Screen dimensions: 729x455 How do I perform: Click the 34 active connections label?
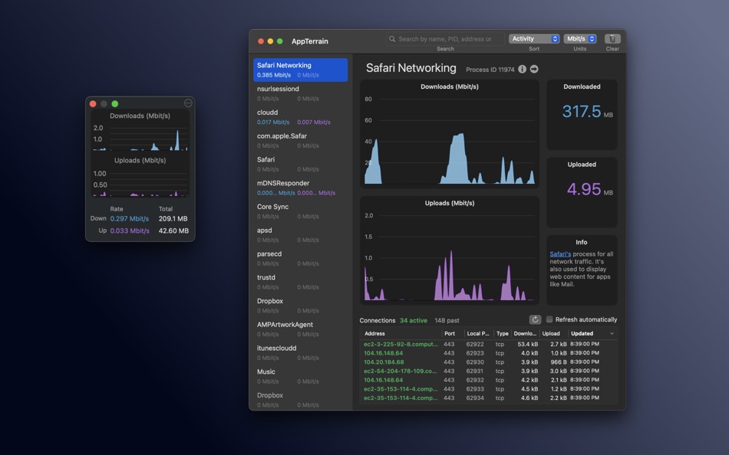pyautogui.click(x=414, y=320)
